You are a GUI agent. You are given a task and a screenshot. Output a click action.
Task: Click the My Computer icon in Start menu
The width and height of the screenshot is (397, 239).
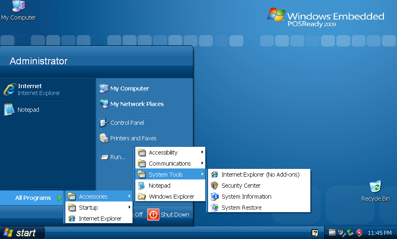coord(104,88)
